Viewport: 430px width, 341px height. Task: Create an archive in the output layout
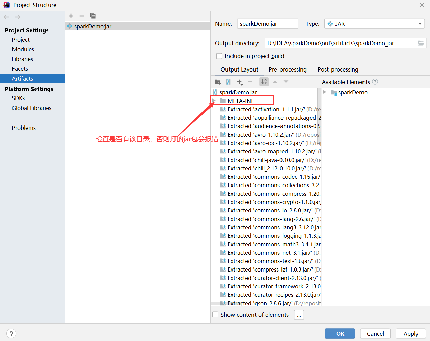[228, 82]
